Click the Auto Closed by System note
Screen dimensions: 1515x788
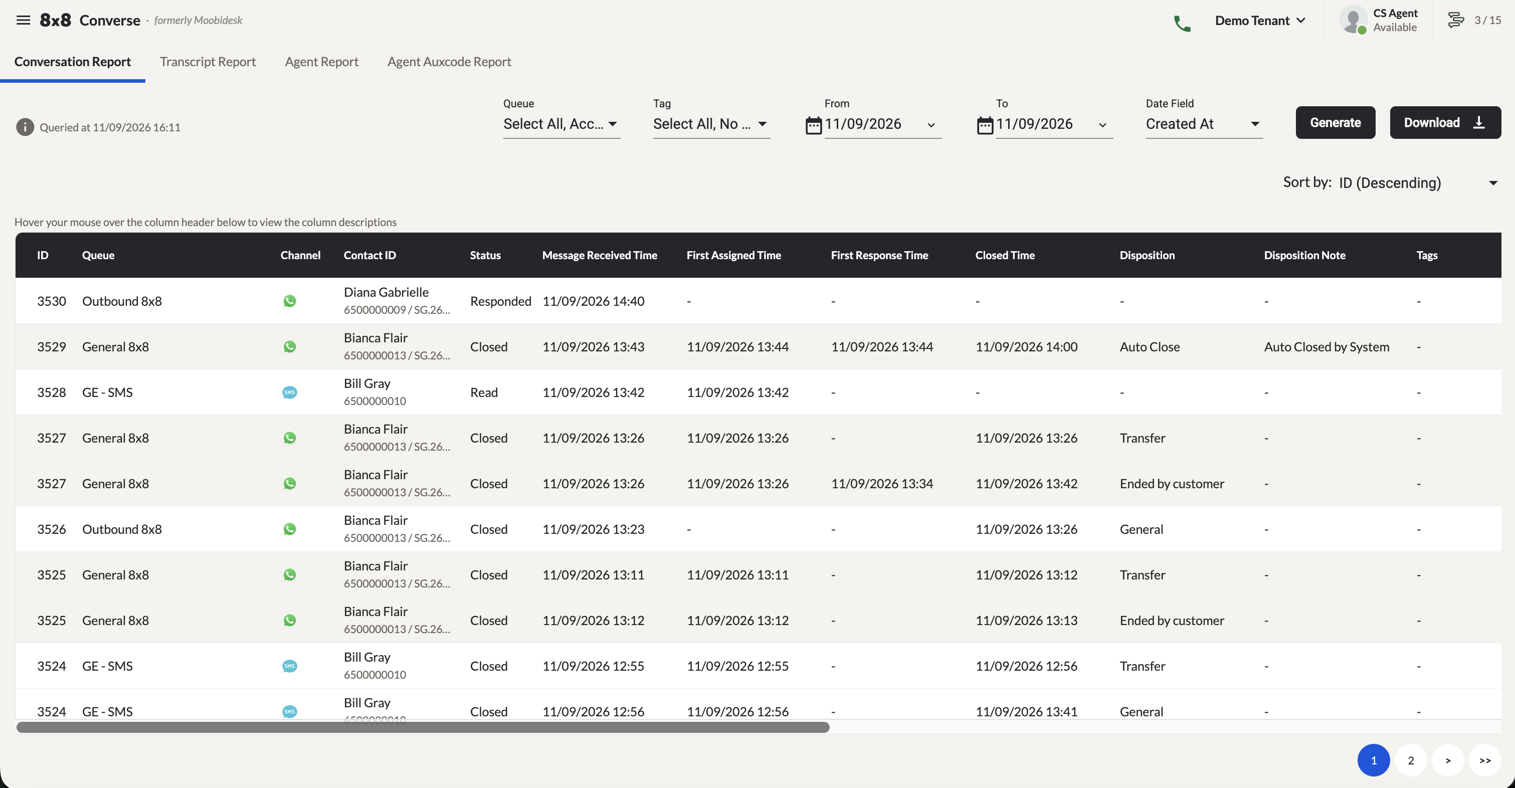coord(1326,347)
